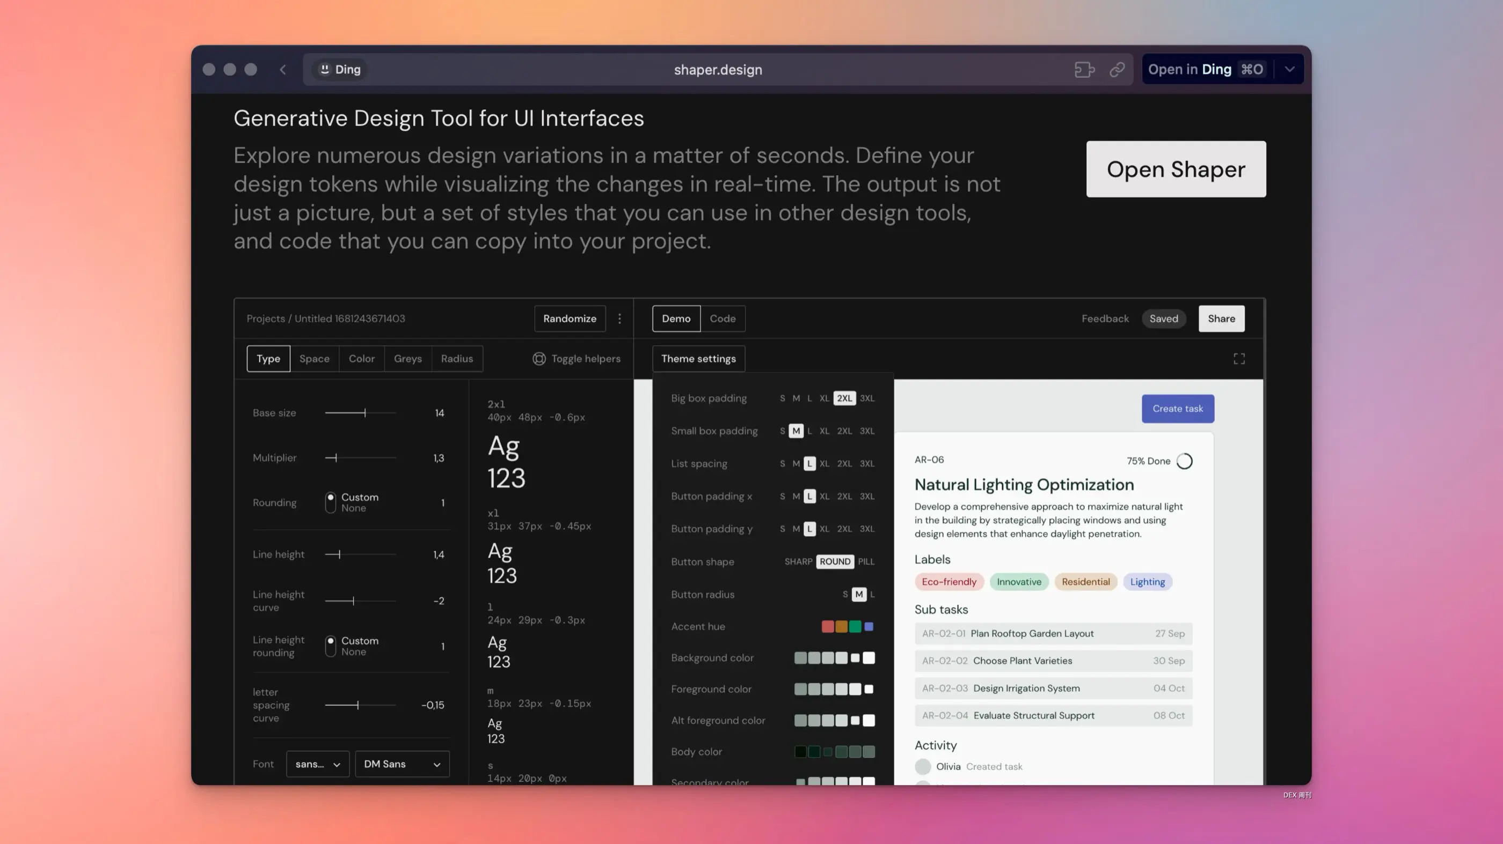Viewport: 1503px width, 844px height.
Task: Click the browser back arrow icon
Action: pyautogui.click(x=283, y=69)
